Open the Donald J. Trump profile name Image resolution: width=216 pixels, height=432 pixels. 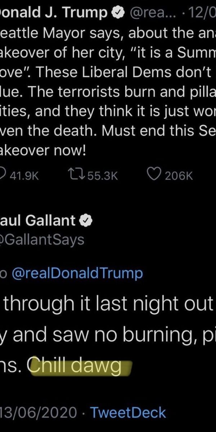click(x=54, y=13)
